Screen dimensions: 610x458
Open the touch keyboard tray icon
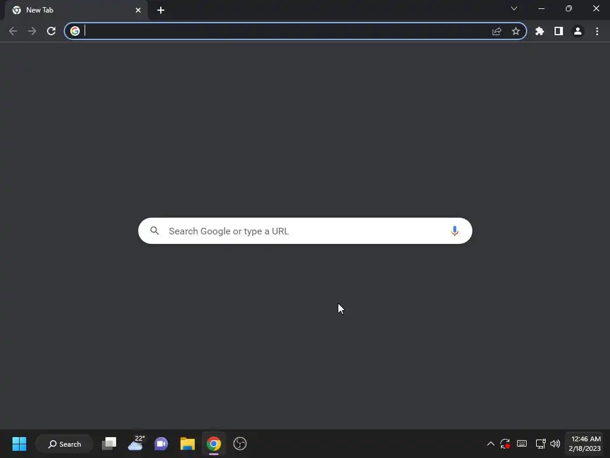[x=522, y=443]
